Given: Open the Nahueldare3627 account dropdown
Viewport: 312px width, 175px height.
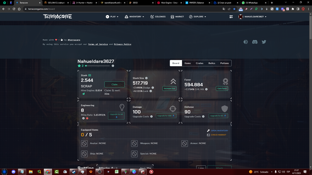Looking at the screenshot, I should [x=252, y=17].
